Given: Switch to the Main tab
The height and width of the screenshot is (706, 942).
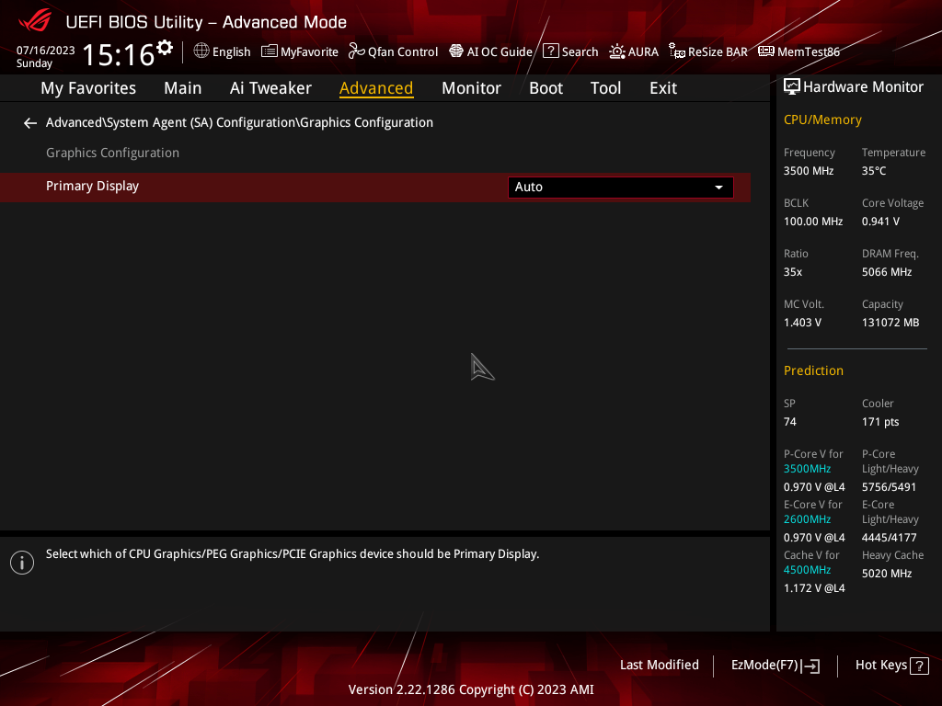Looking at the screenshot, I should pyautogui.click(x=183, y=88).
